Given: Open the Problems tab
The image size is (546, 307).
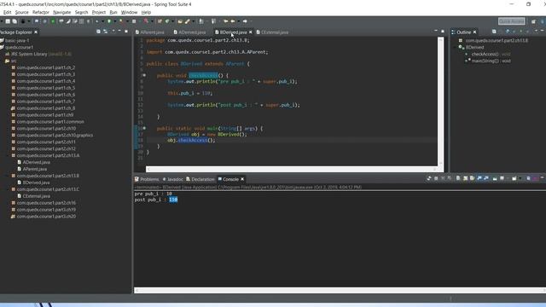Looking at the screenshot, I should coord(147,179).
